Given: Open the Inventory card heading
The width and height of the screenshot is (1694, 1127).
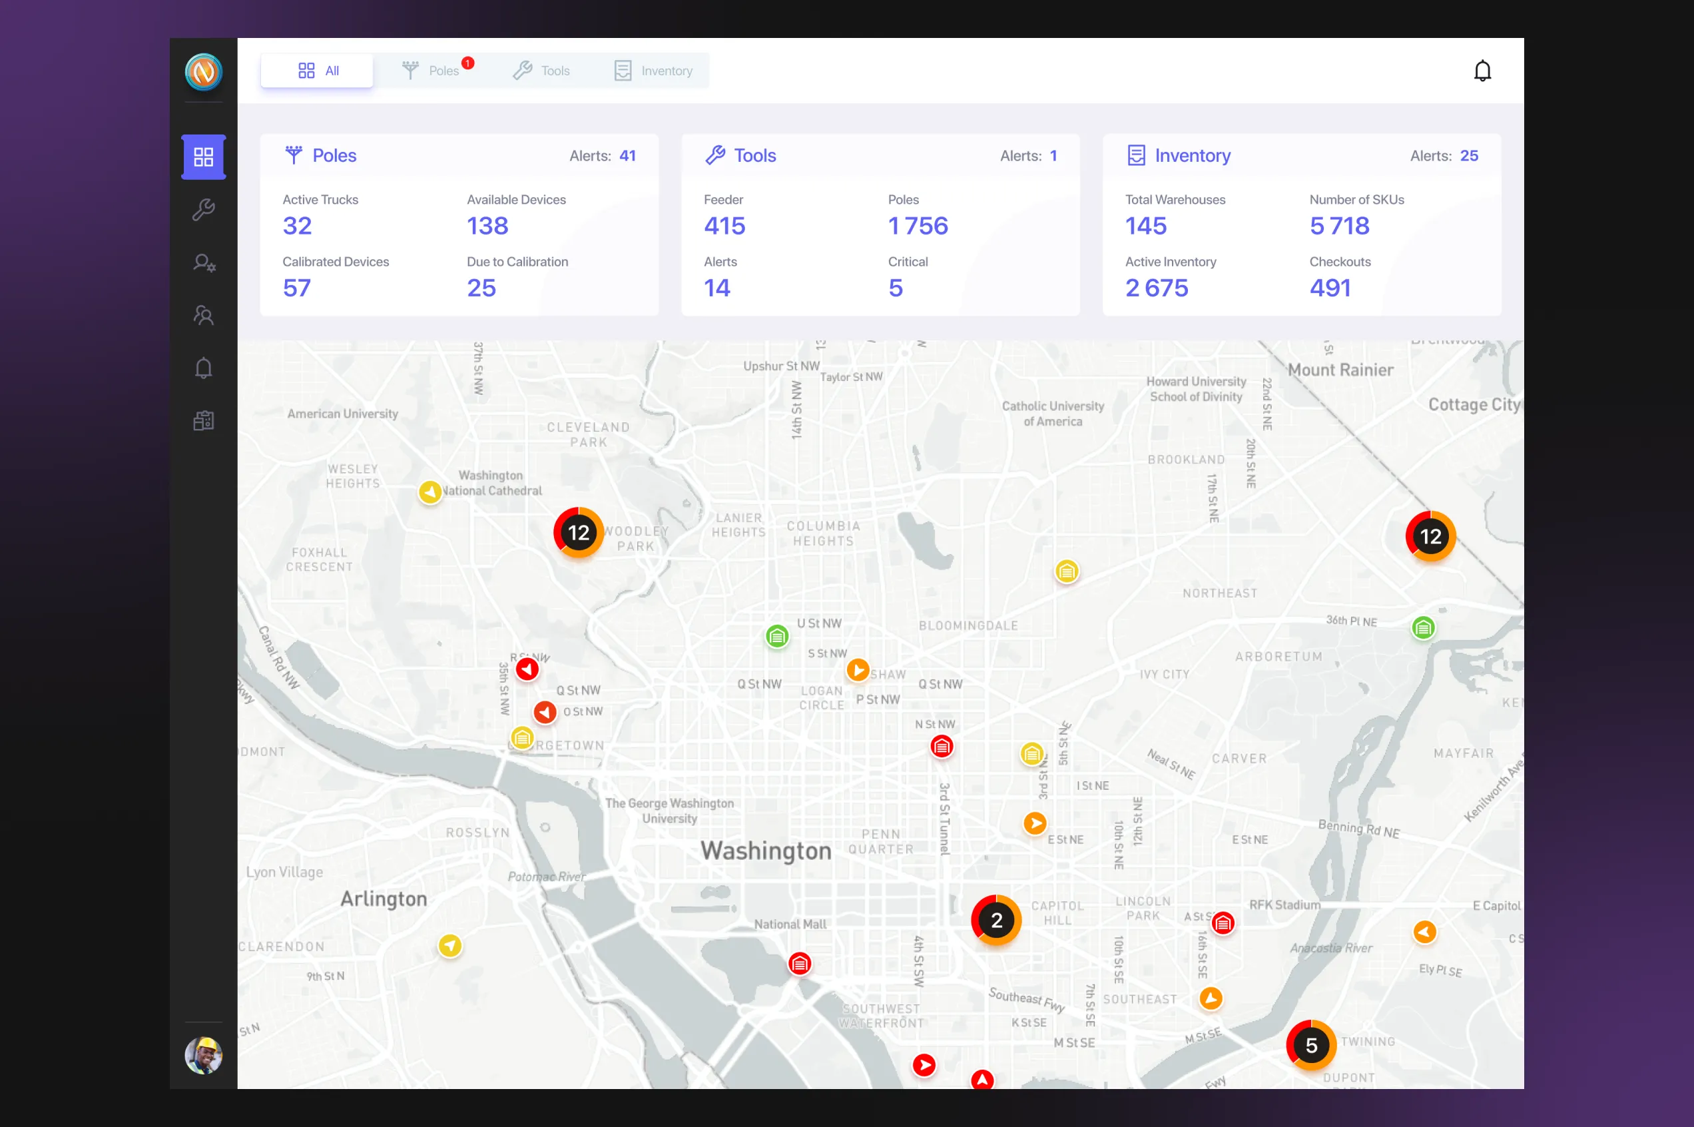Looking at the screenshot, I should click(1192, 155).
